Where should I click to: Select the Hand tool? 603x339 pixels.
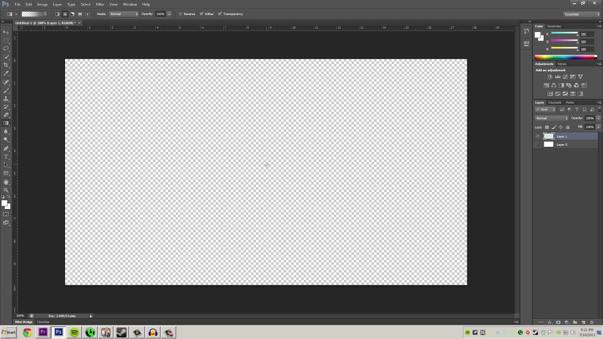(x=6, y=182)
